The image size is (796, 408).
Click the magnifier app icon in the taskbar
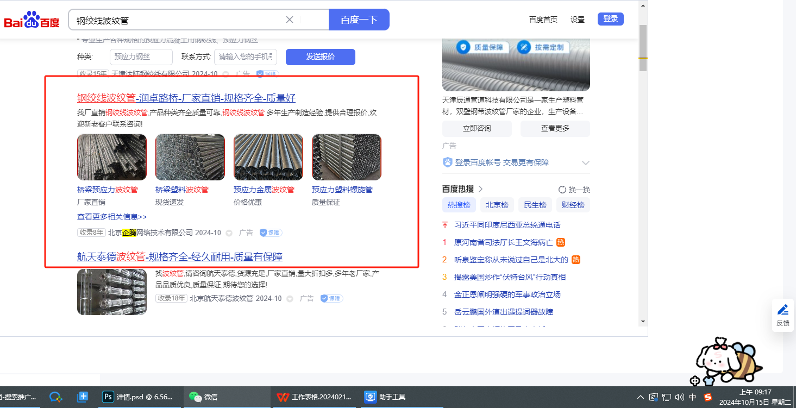click(55, 397)
